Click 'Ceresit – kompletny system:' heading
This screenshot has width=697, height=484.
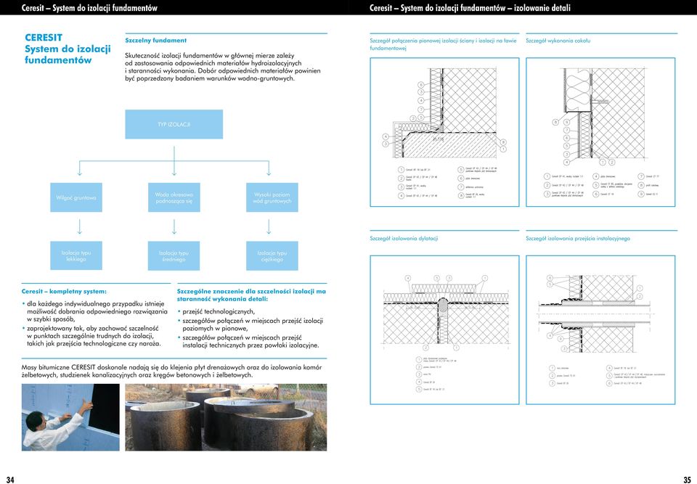[64, 292]
